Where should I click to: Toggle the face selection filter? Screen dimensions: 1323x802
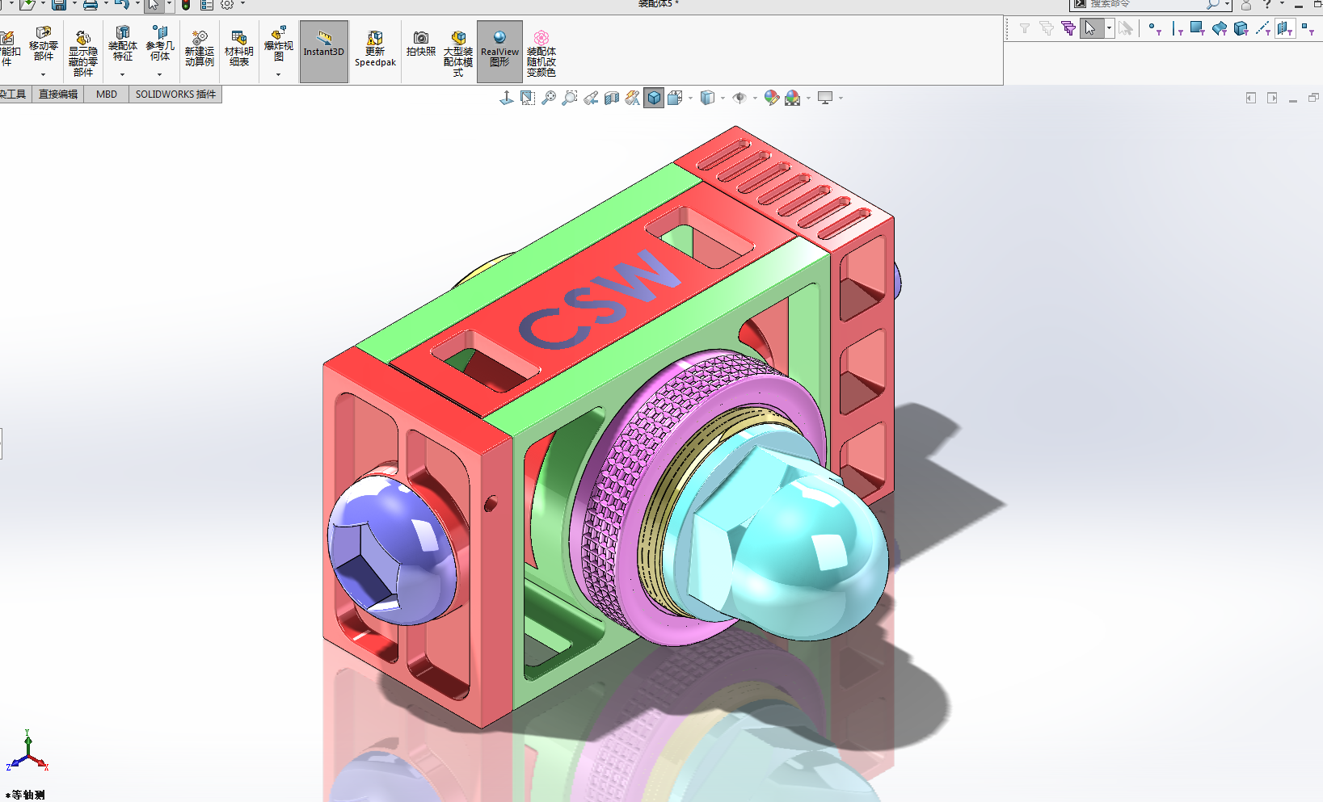coord(1197,27)
